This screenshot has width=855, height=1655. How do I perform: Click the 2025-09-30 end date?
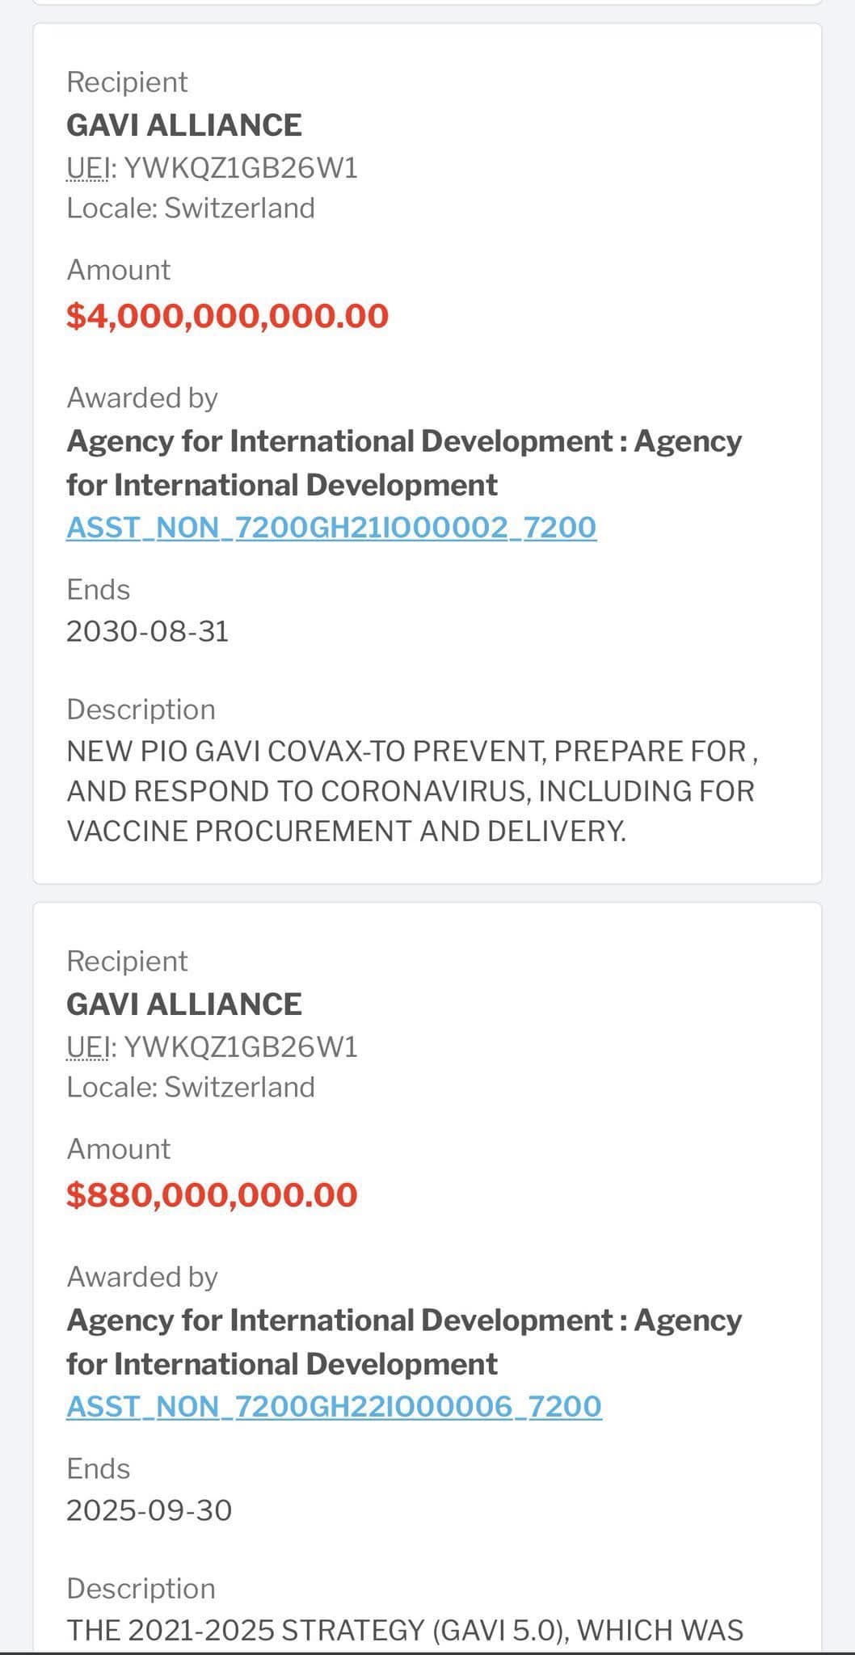click(x=150, y=1510)
